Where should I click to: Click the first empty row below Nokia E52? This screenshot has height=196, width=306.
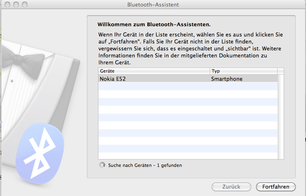[x=187, y=86]
